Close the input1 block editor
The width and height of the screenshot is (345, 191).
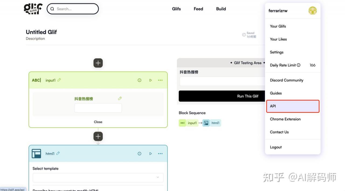coord(98,122)
